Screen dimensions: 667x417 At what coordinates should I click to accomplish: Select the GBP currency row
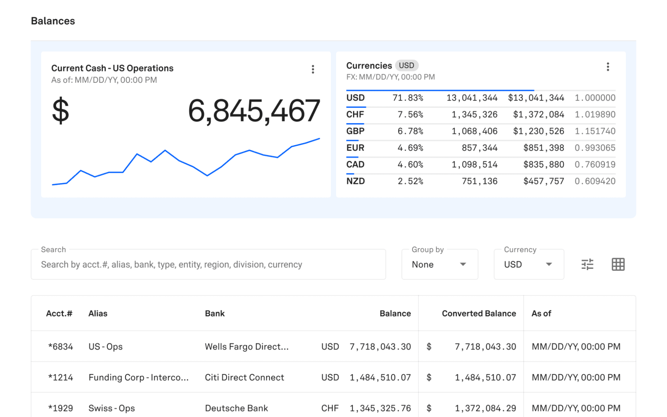[x=481, y=131]
